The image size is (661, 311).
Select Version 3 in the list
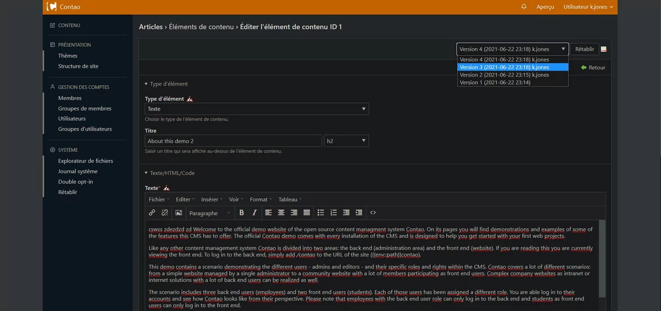(512, 67)
